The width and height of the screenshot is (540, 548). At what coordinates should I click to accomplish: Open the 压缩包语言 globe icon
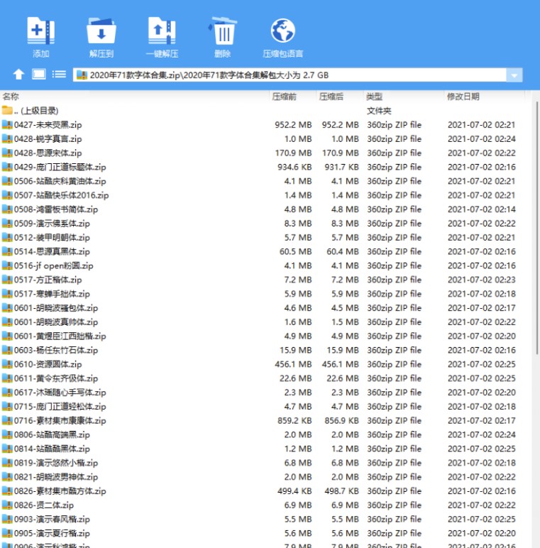(283, 31)
